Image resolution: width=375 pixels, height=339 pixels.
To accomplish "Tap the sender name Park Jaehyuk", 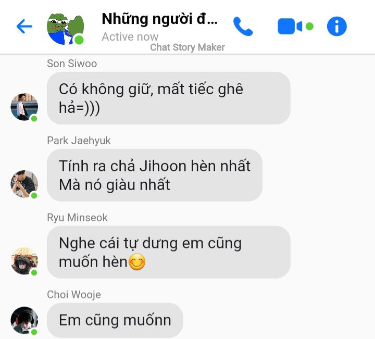I will (x=79, y=141).
